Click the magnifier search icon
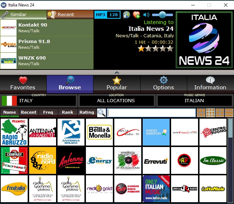Screen dimensions: 234x204 101,113
